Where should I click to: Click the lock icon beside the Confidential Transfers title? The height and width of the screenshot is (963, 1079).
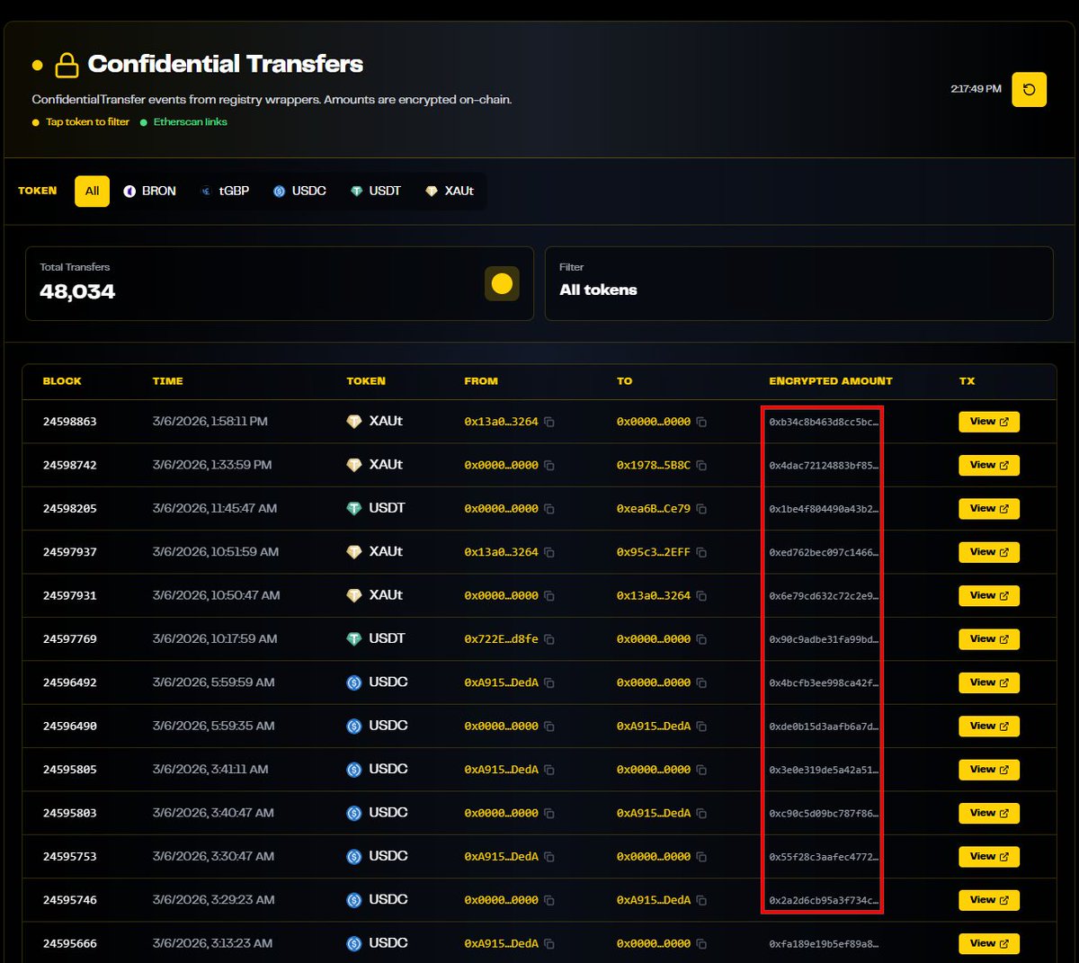(x=67, y=65)
